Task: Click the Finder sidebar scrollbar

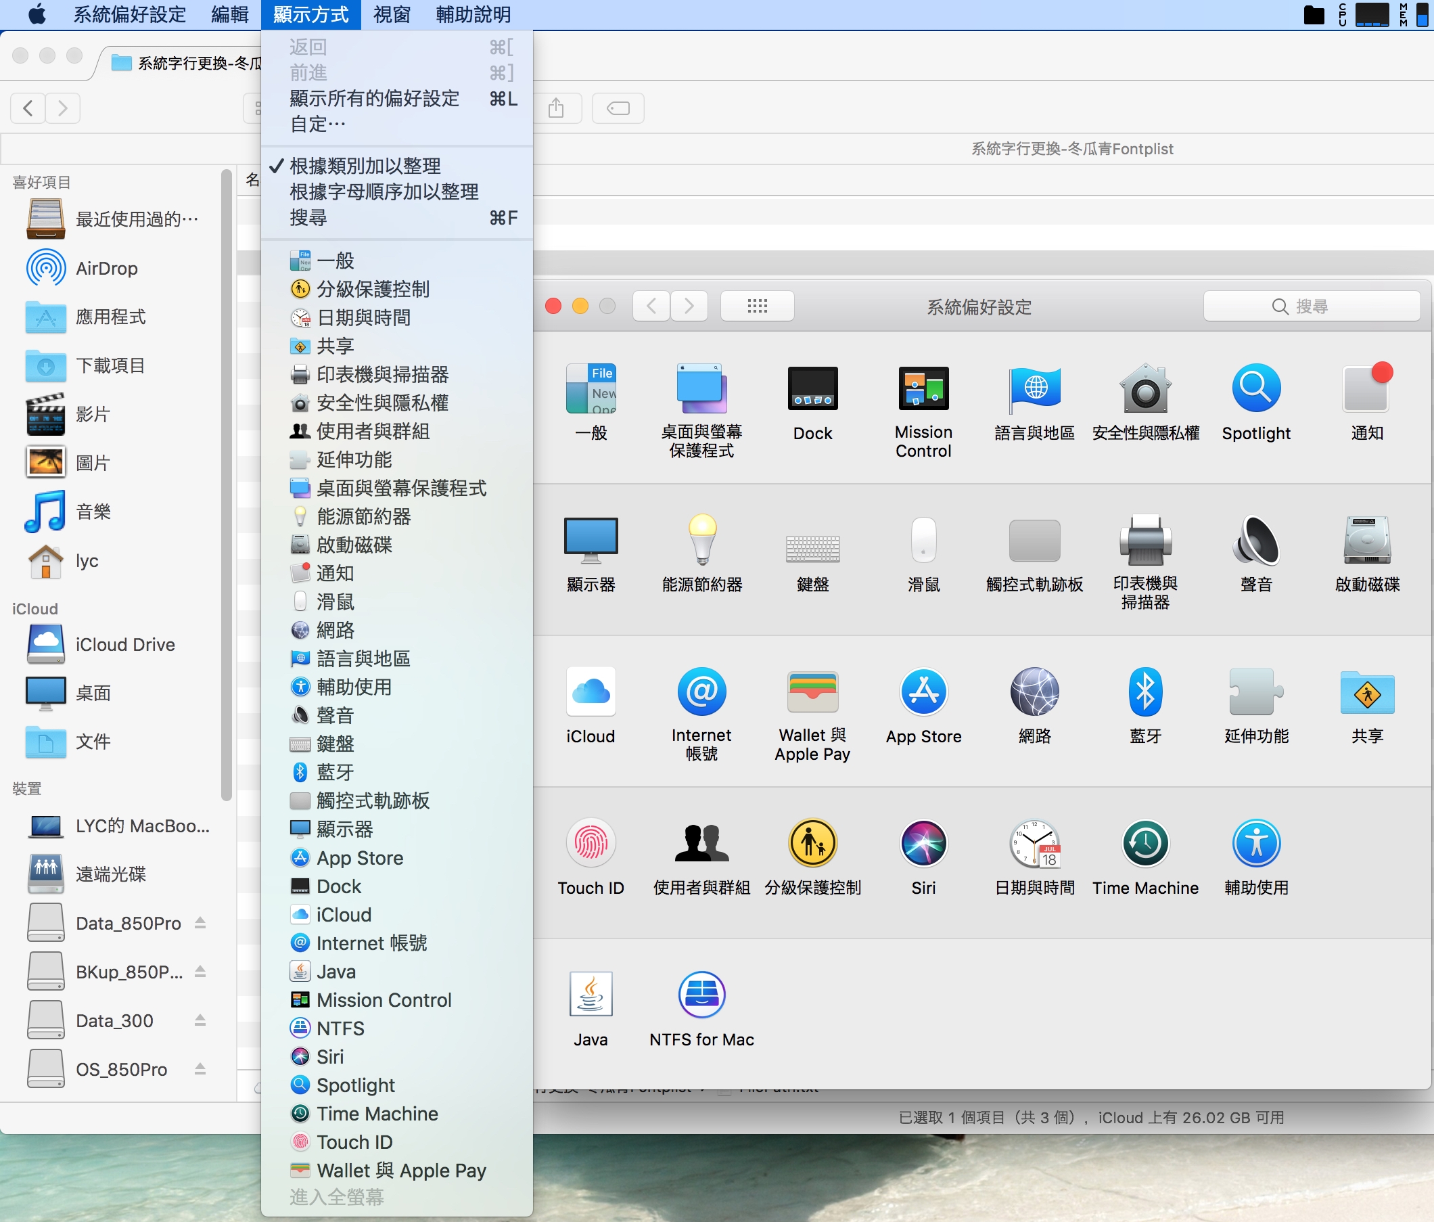Action: coord(226,484)
